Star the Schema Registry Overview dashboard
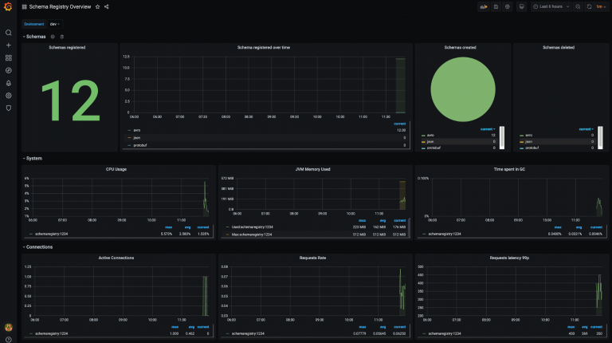This screenshot has height=343, width=612. (97, 6)
